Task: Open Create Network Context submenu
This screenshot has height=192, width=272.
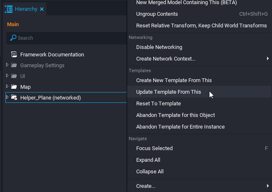Action: (166, 59)
